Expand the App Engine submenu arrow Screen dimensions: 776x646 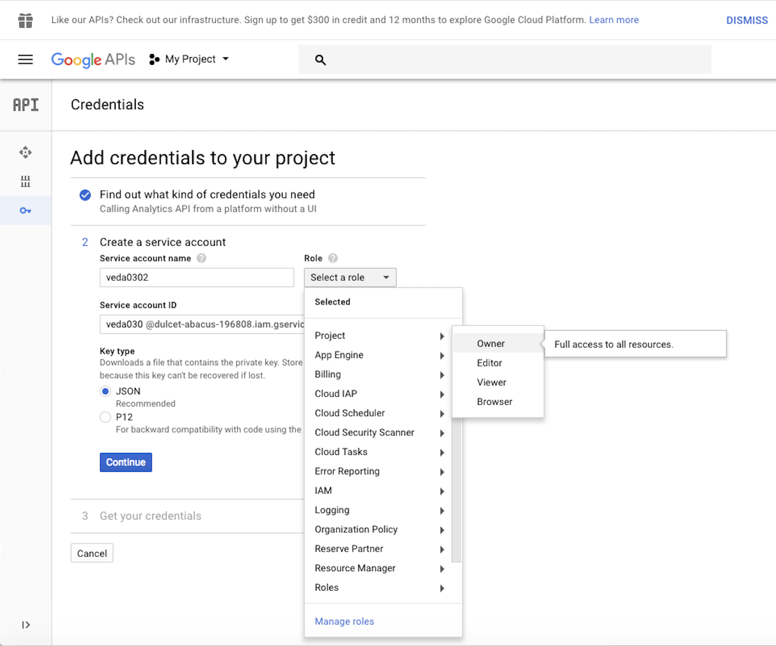point(442,356)
